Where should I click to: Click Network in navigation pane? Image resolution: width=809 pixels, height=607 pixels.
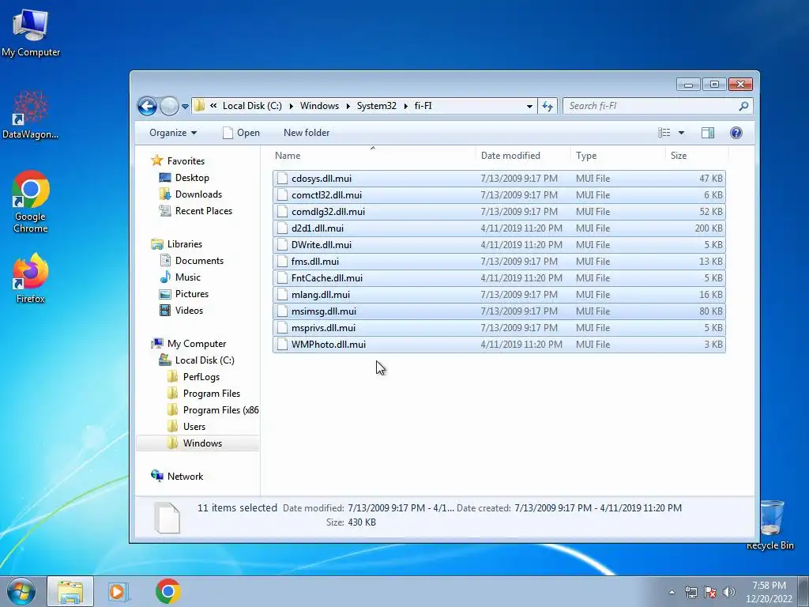click(177, 477)
